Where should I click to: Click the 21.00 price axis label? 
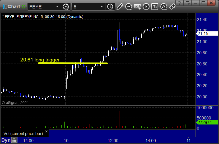coord(202,42)
